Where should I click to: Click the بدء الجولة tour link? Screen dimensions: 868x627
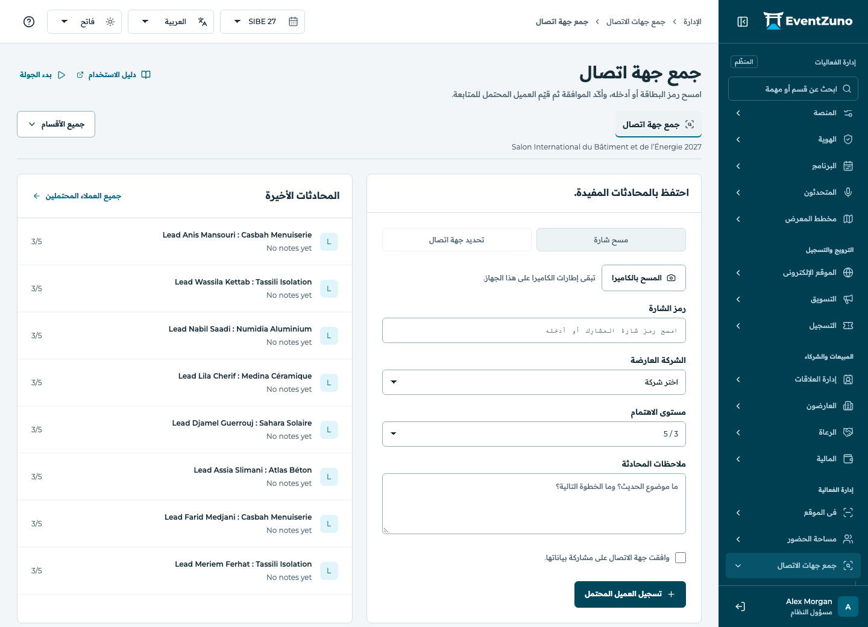point(43,75)
